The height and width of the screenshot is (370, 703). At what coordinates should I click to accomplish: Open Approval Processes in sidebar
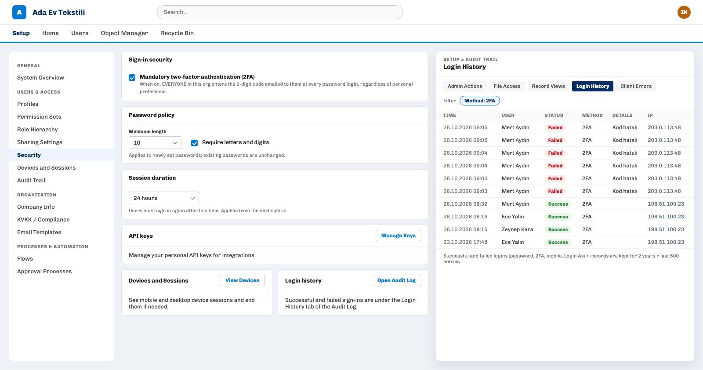coord(62,272)
